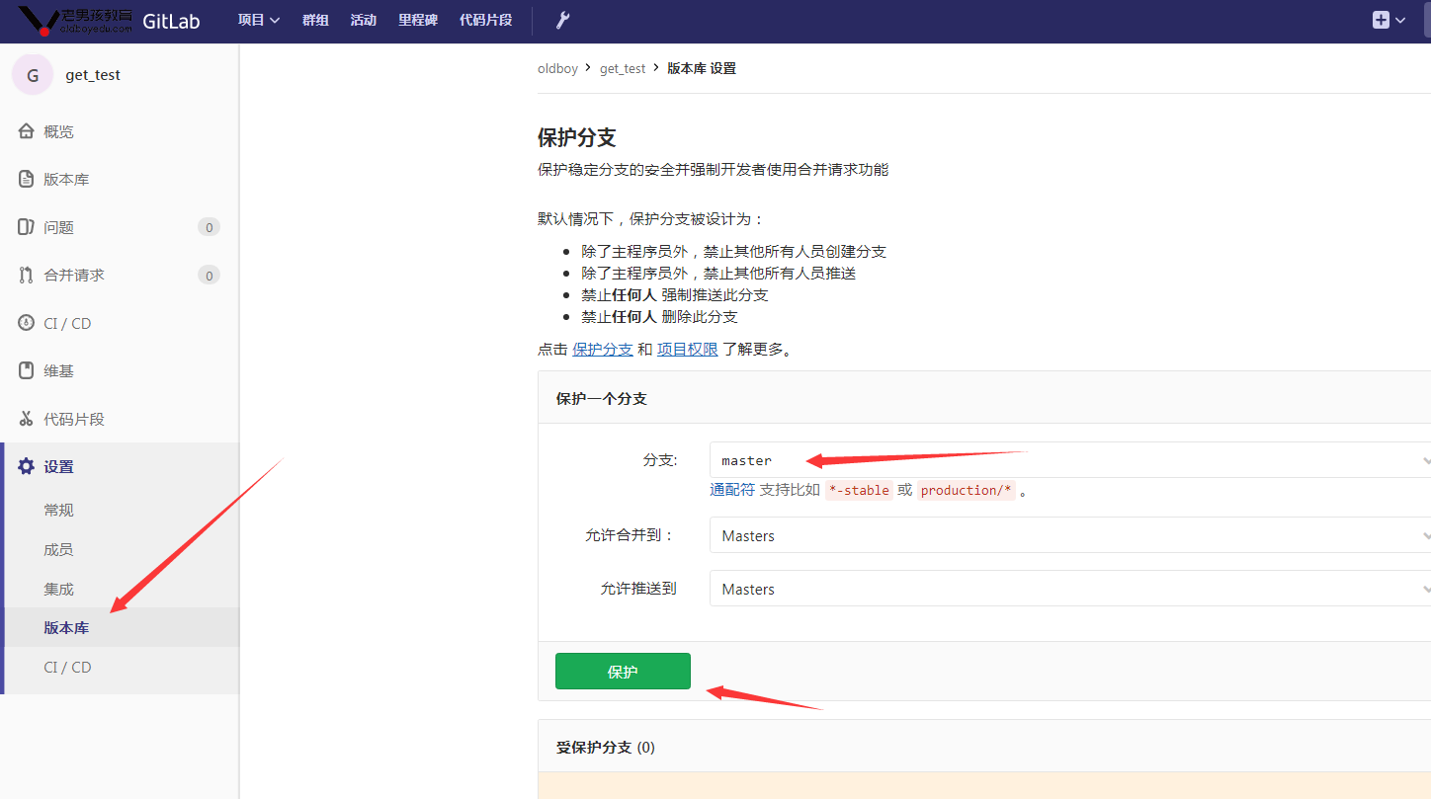
Task: Click the scissors icon beside 代码片段
Action: point(27,419)
